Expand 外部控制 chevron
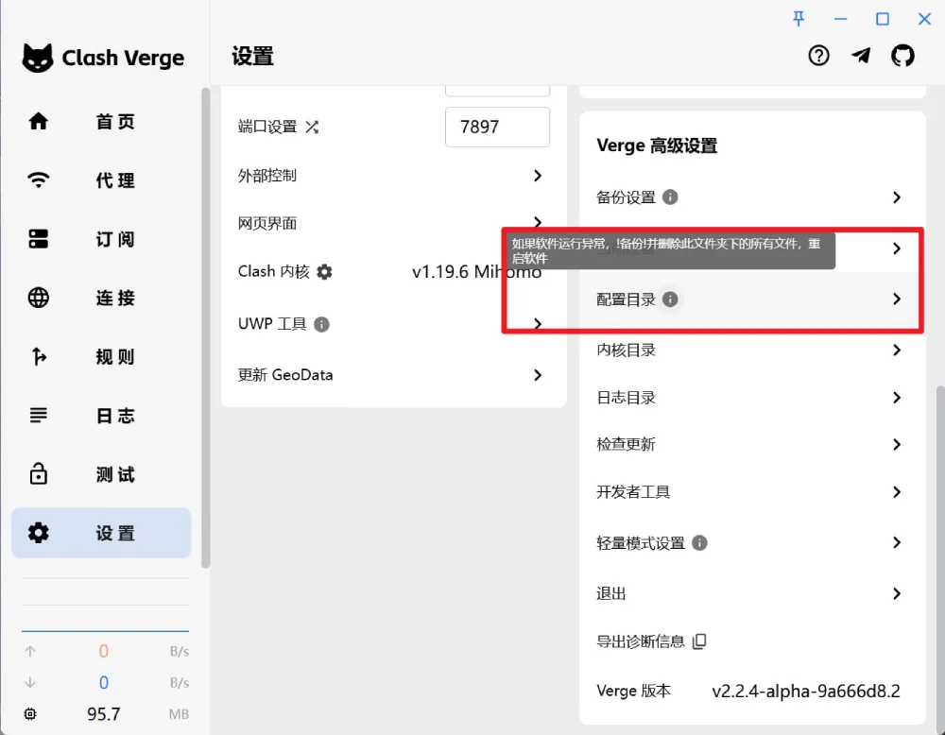 pos(538,176)
